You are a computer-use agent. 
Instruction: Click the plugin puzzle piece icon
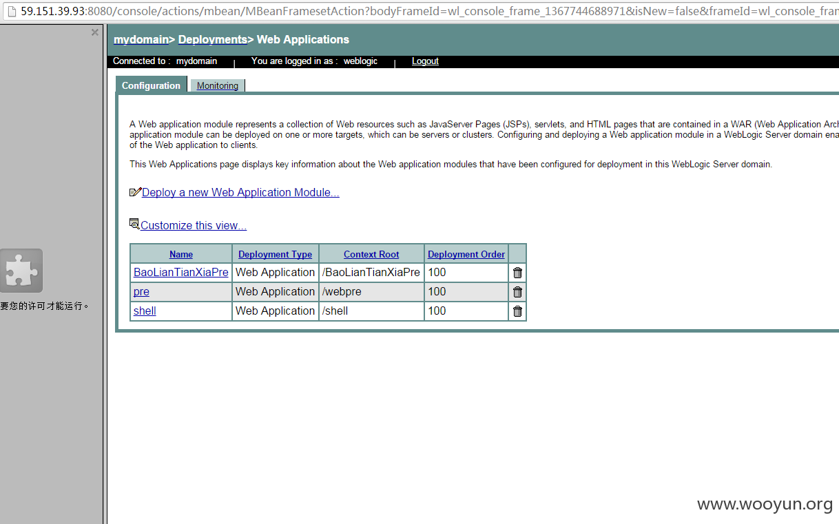[x=21, y=271]
